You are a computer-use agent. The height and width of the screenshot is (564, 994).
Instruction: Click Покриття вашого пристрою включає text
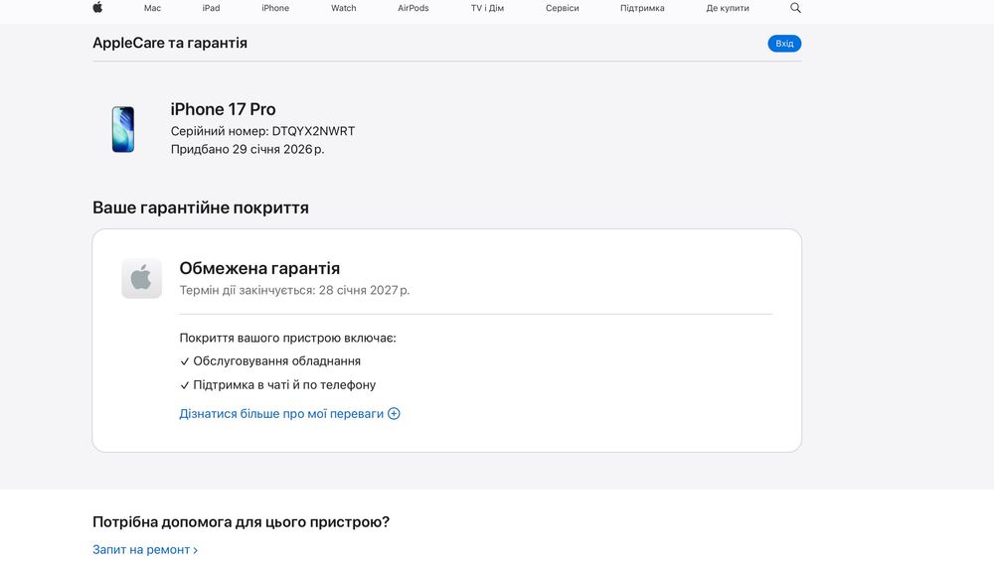pyautogui.click(x=288, y=338)
